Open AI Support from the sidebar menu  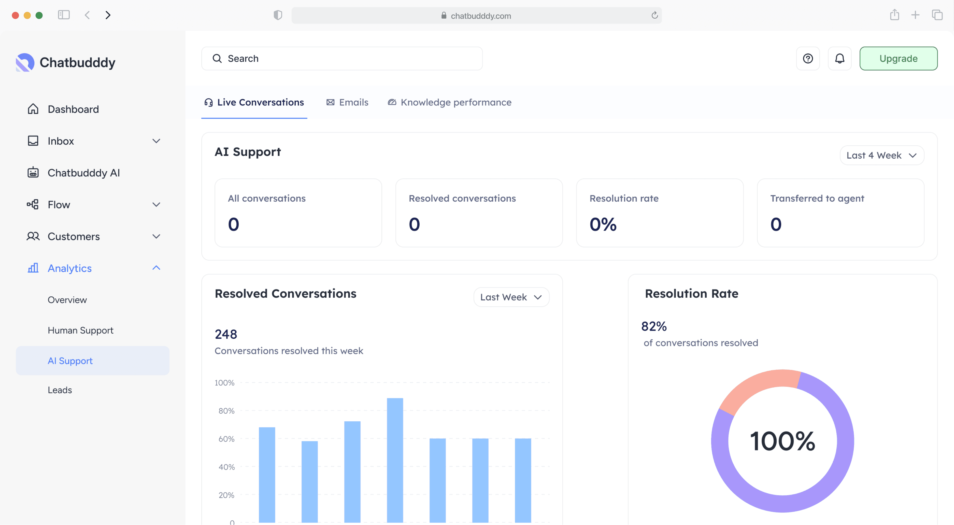point(70,361)
